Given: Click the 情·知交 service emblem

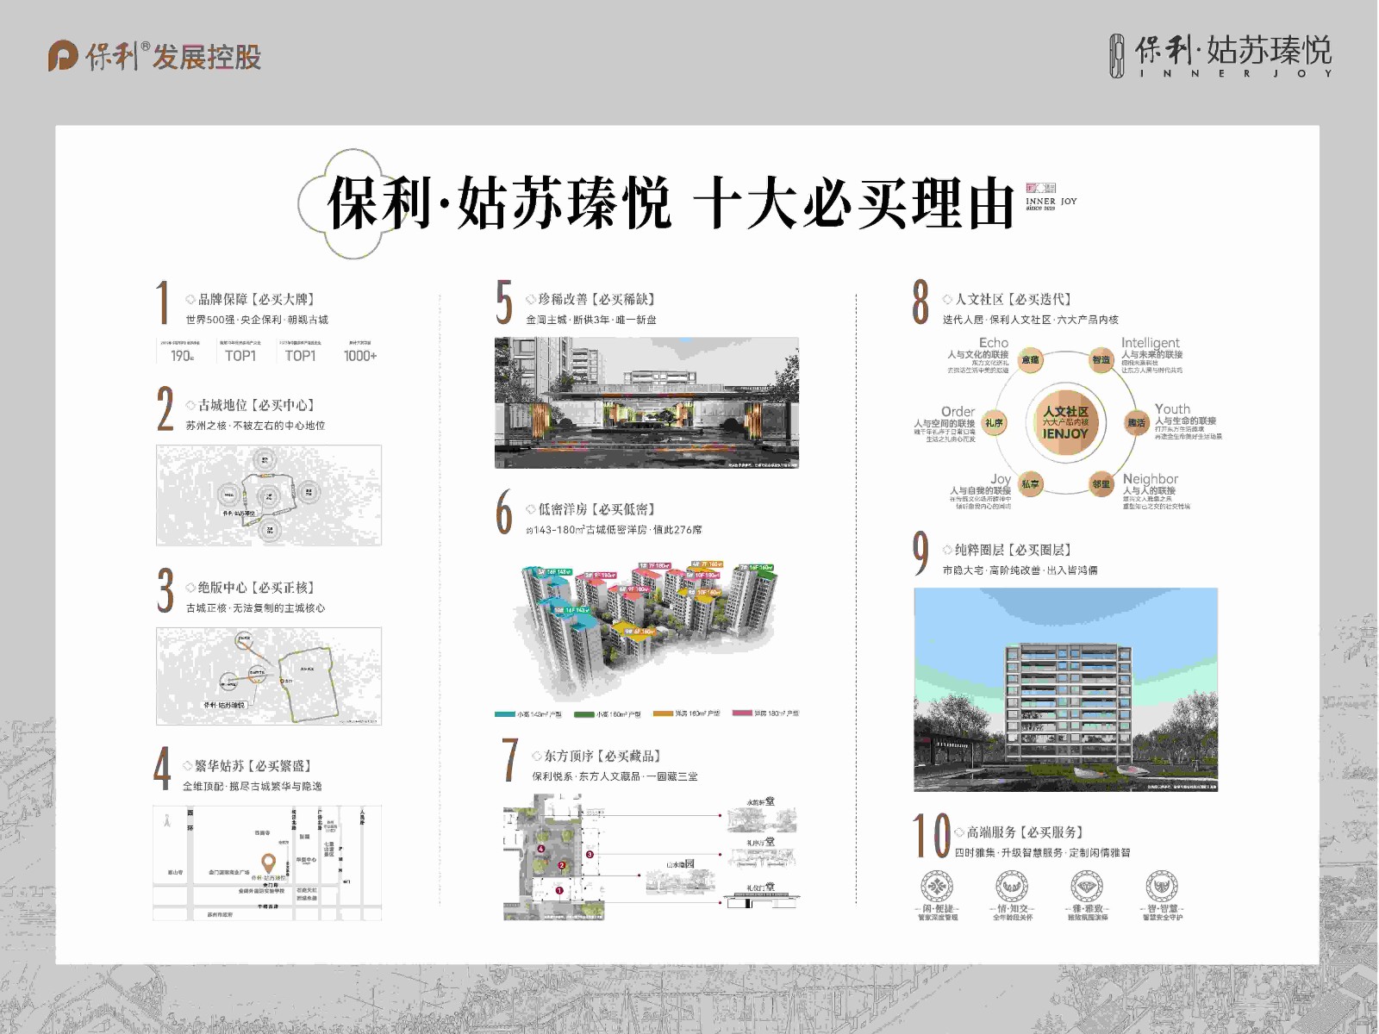Looking at the screenshot, I should 1012,886.
